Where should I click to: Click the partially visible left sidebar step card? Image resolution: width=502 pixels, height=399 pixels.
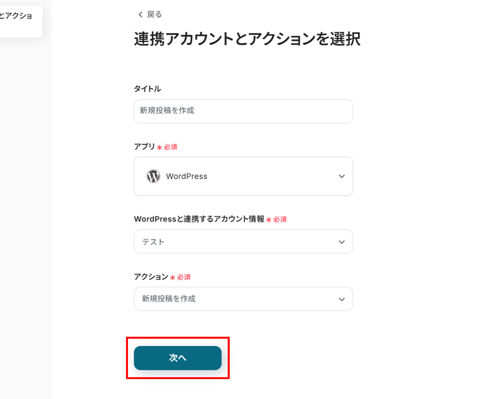coord(19,21)
